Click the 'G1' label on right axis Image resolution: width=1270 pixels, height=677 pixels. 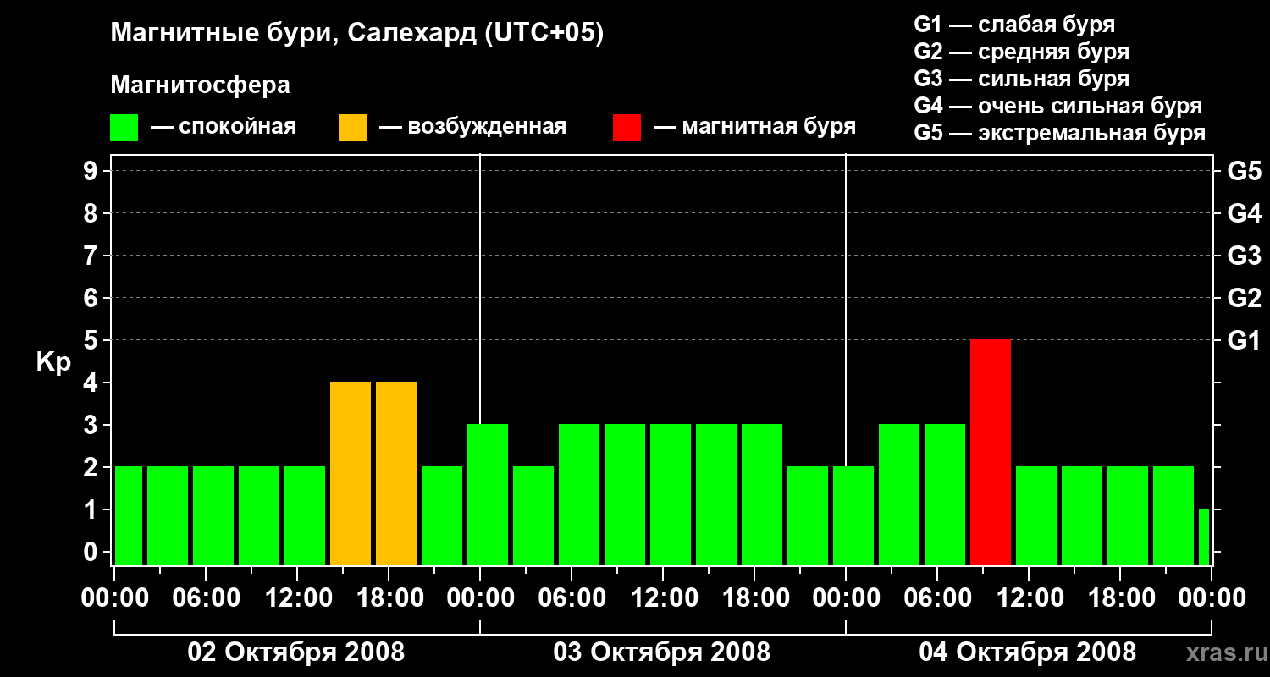1245,340
